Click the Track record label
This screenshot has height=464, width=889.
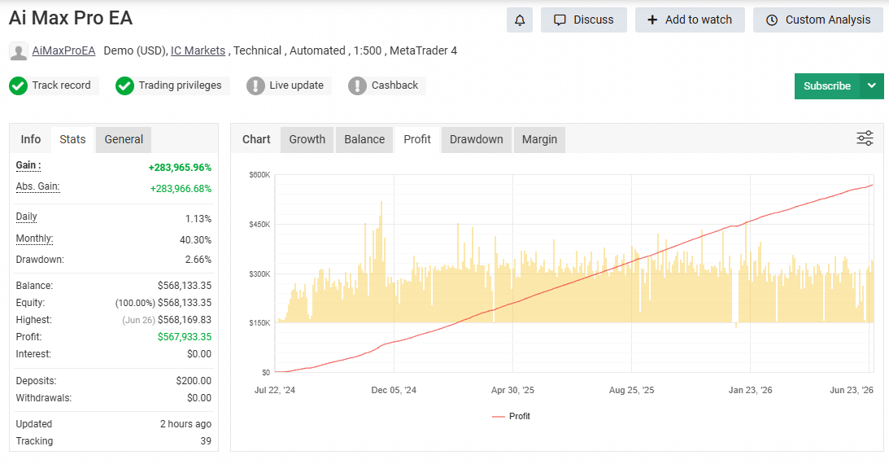[61, 85]
